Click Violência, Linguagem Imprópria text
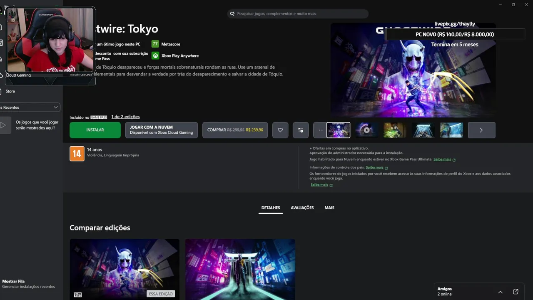The image size is (533, 300). [113, 155]
